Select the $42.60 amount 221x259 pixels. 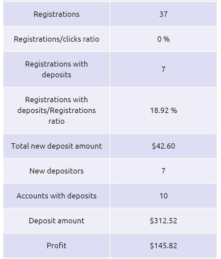[x=163, y=146]
